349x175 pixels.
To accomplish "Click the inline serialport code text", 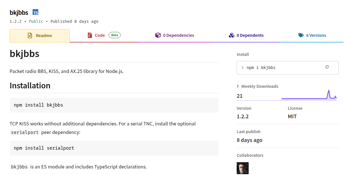I will (25, 132).
